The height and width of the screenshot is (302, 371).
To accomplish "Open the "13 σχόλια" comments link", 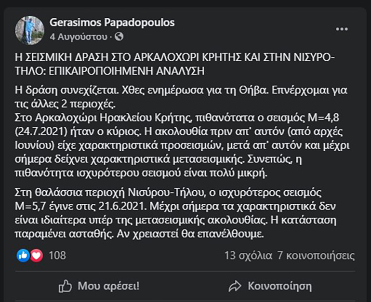I will coord(248,255).
